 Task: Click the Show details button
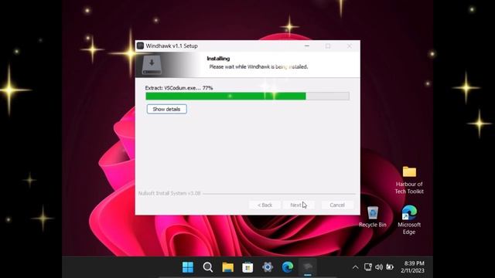[x=167, y=109]
